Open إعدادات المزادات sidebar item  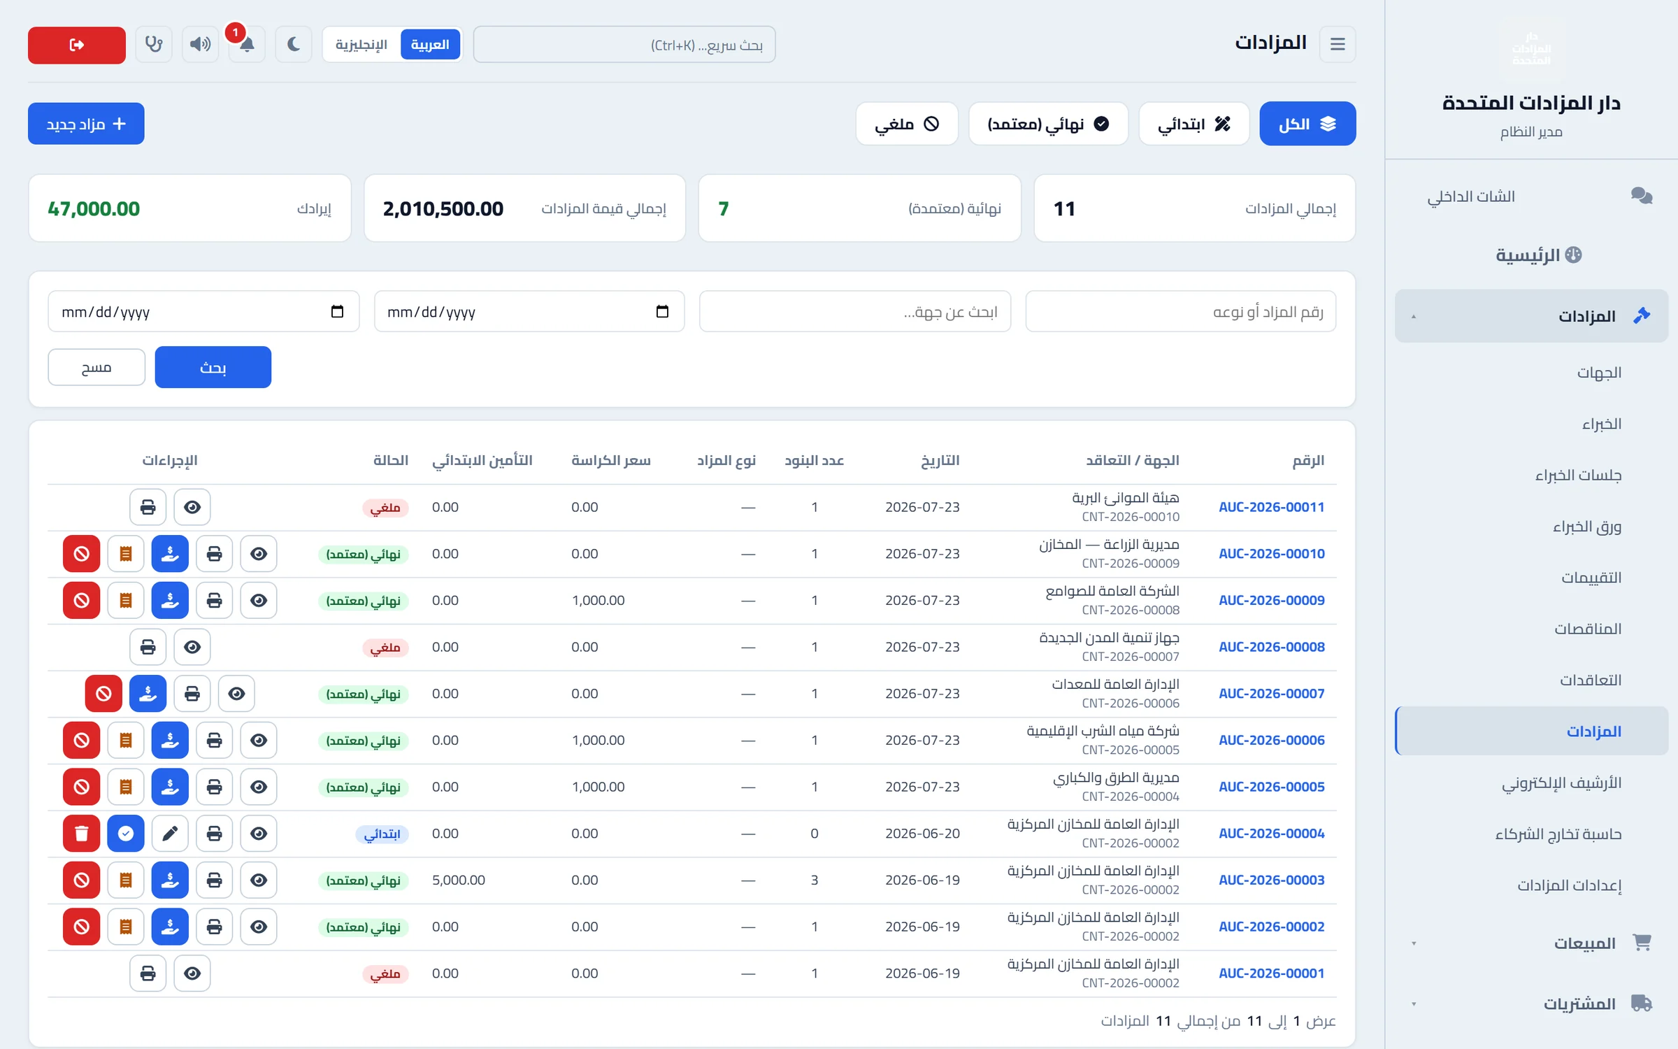click(x=1531, y=885)
